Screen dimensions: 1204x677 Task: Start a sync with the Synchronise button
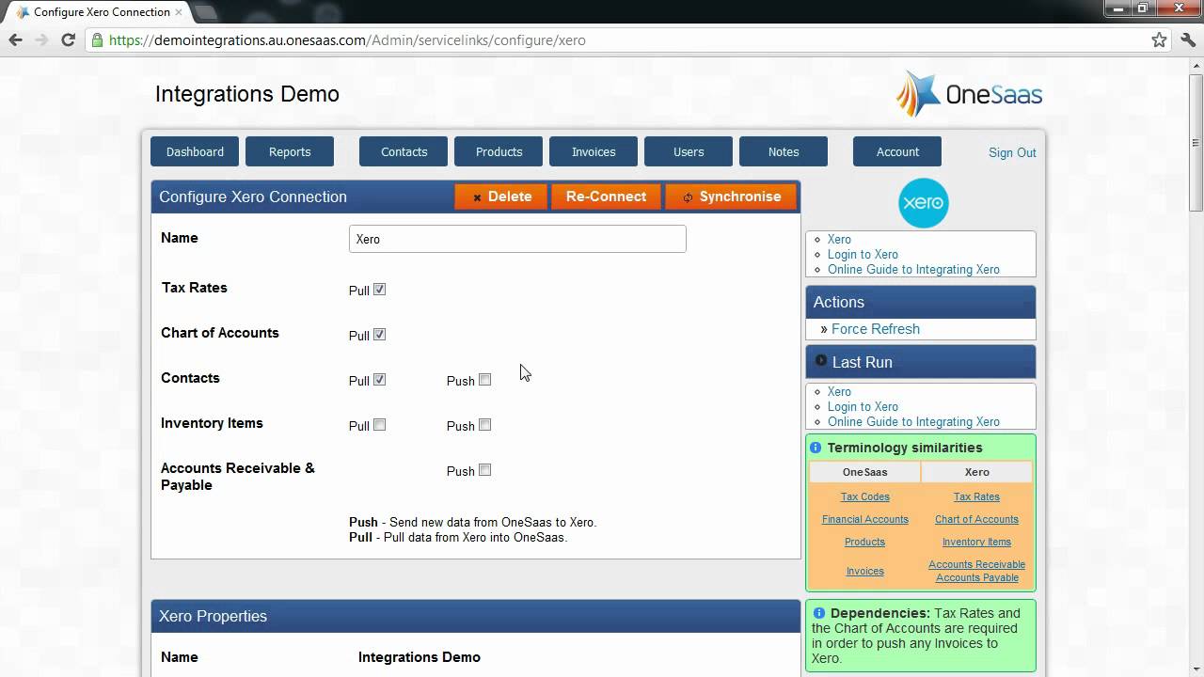coord(731,197)
